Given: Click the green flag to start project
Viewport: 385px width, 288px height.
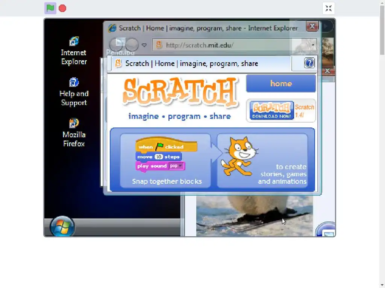Looking at the screenshot, I should 50,8.
